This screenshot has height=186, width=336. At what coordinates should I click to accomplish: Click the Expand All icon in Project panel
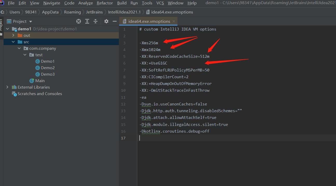(x=87, y=21)
